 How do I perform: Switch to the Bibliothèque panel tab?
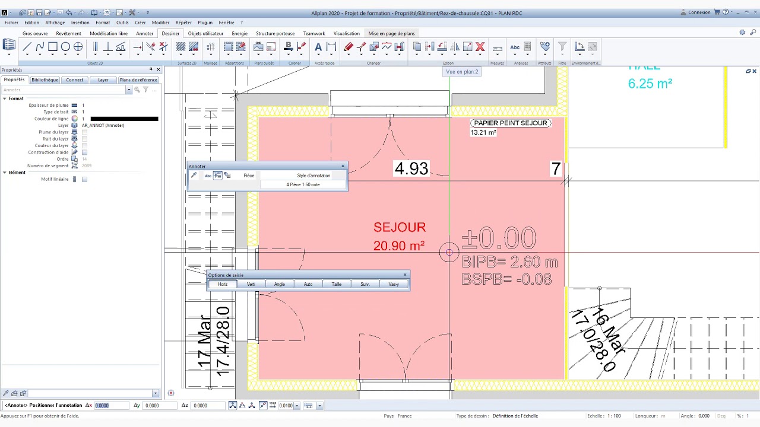tap(45, 79)
